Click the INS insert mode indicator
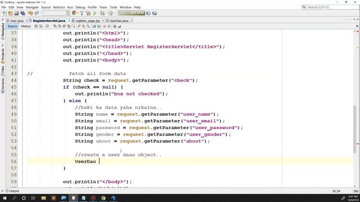360x202 pixels. click(356, 191)
